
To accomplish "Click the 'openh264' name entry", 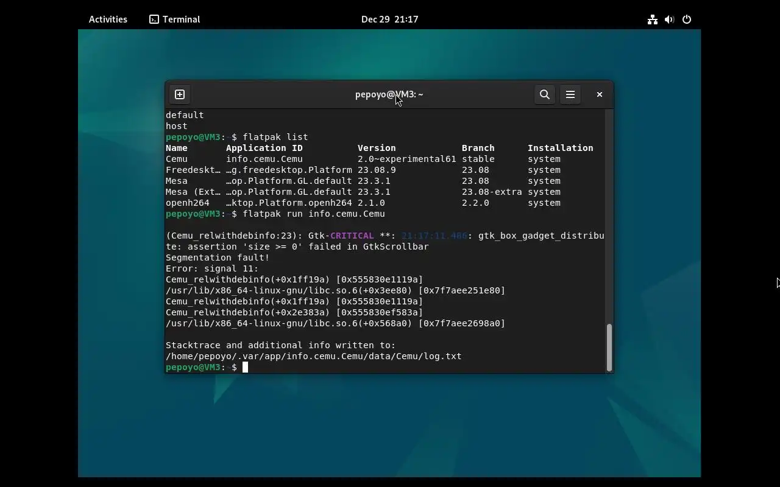I will pos(188,203).
